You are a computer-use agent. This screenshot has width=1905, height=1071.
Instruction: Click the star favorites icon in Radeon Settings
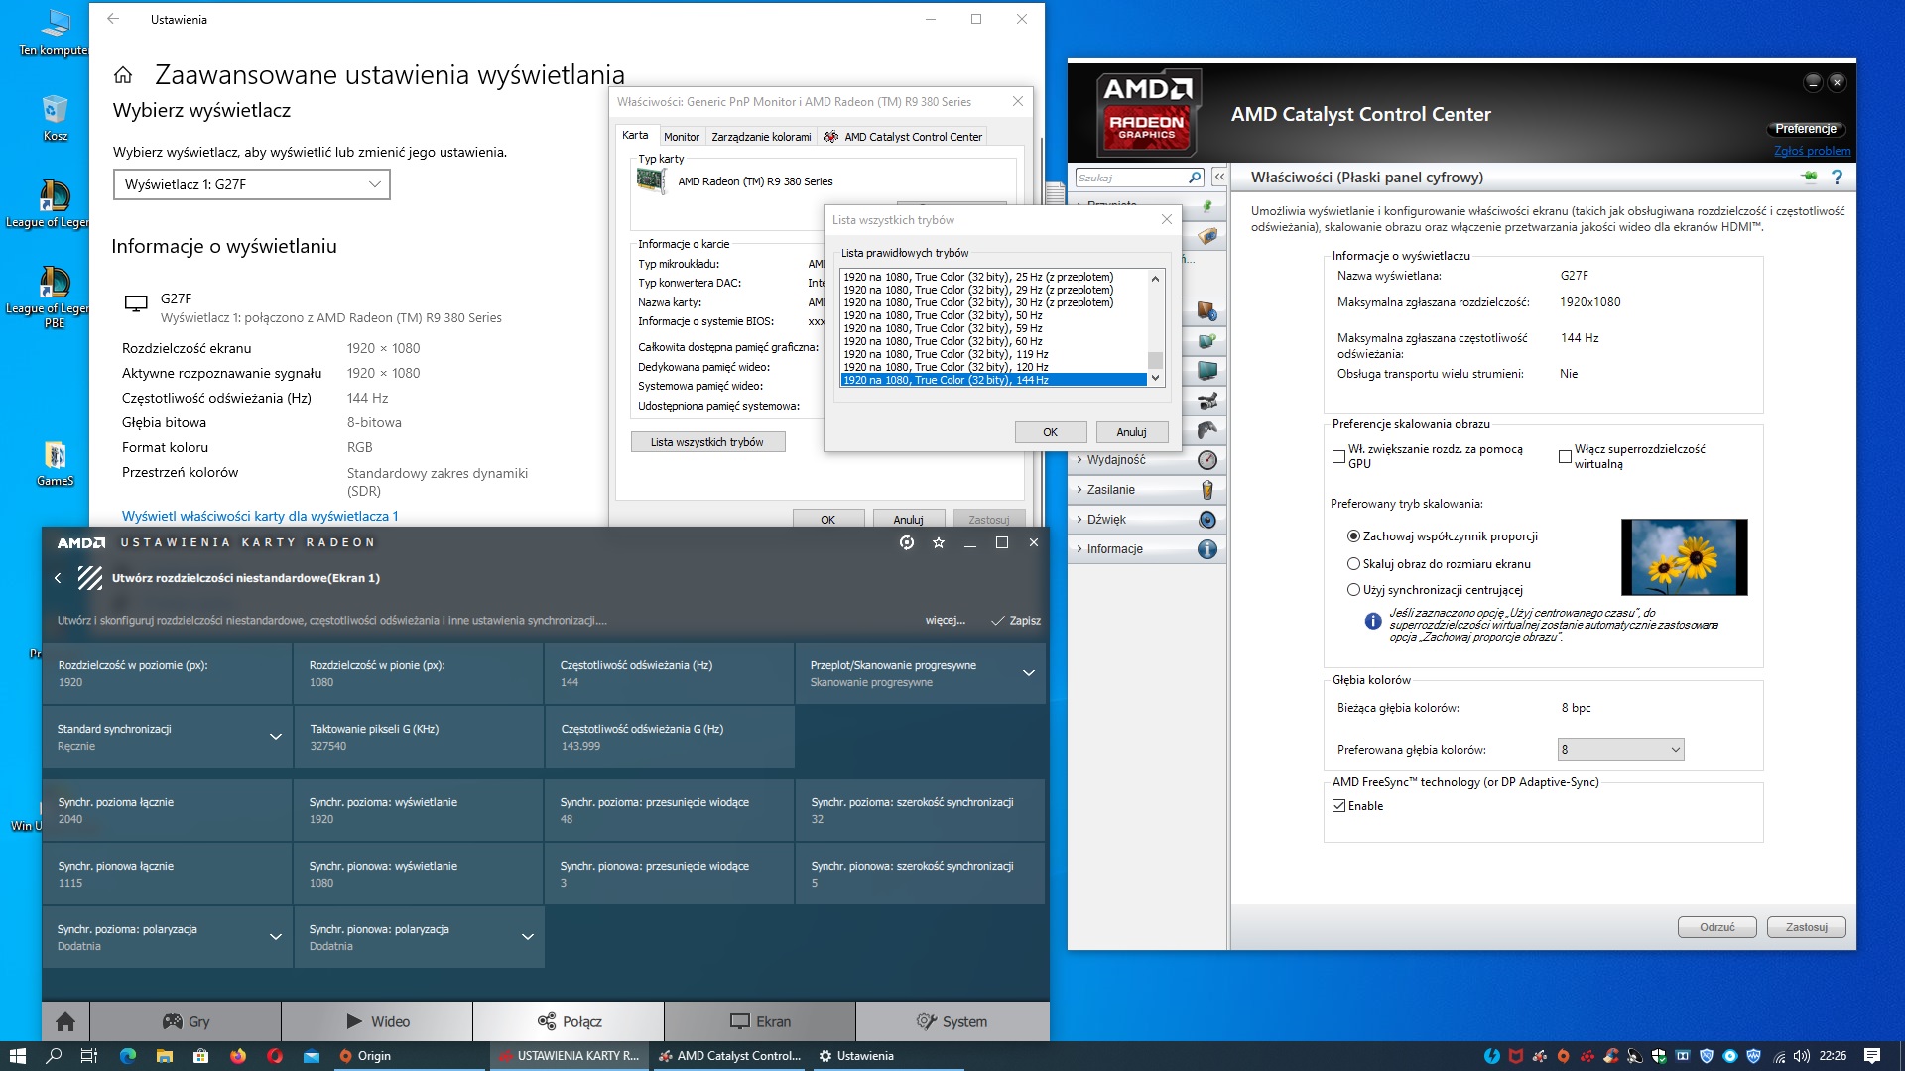coord(939,542)
